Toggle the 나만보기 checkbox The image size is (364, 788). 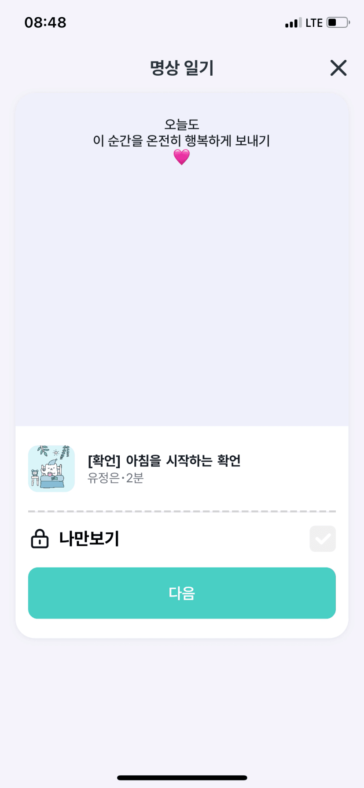pos(323,539)
